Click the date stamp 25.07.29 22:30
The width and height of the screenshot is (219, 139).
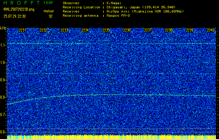click(x=15, y=16)
